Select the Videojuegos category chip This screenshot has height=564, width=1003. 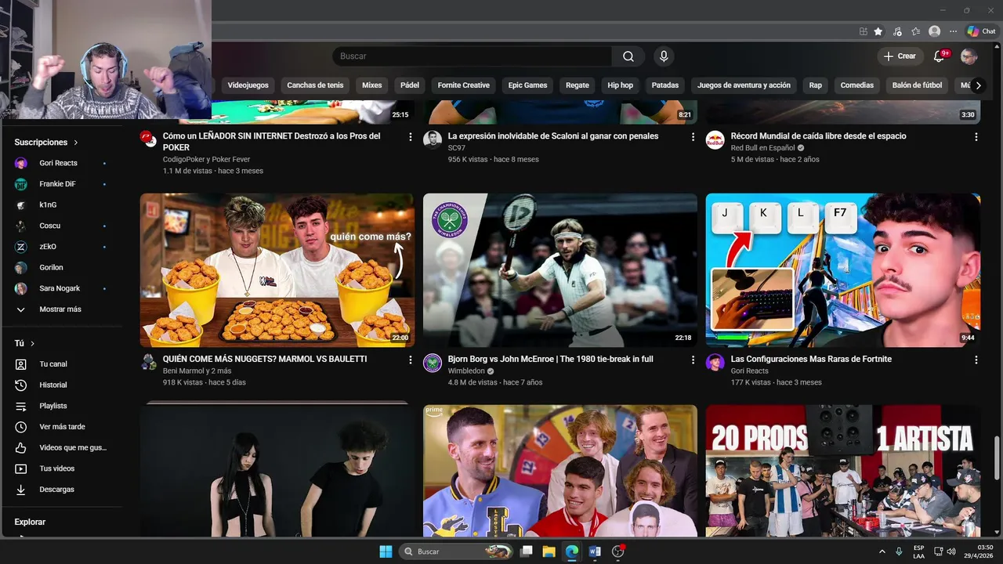(248, 85)
